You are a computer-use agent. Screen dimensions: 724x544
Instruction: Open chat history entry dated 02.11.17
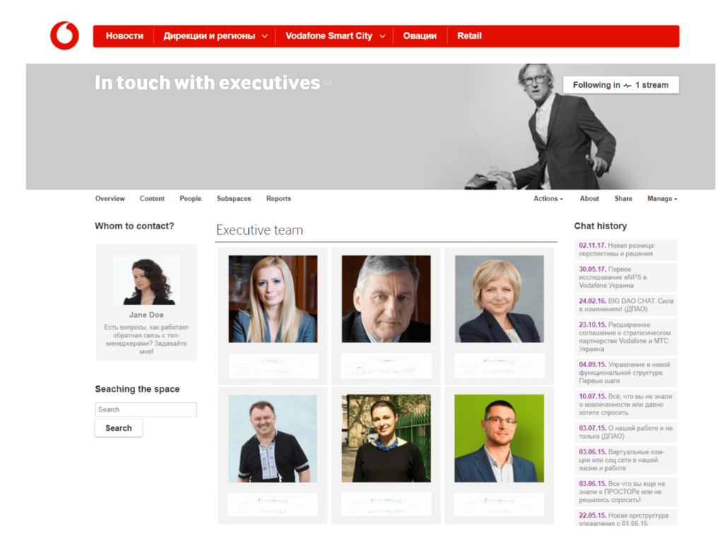pos(626,250)
